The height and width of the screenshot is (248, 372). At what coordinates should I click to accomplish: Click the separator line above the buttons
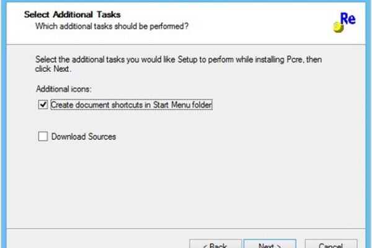(186, 229)
